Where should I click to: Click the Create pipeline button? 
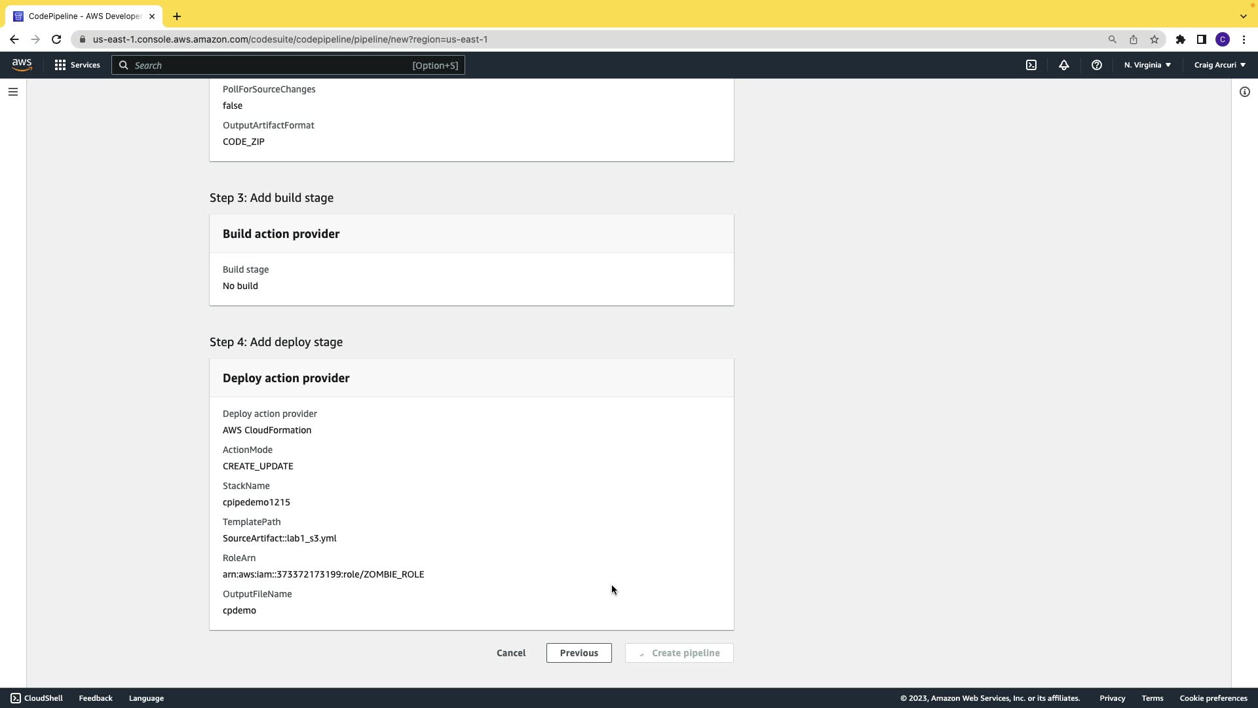click(679, 653)
